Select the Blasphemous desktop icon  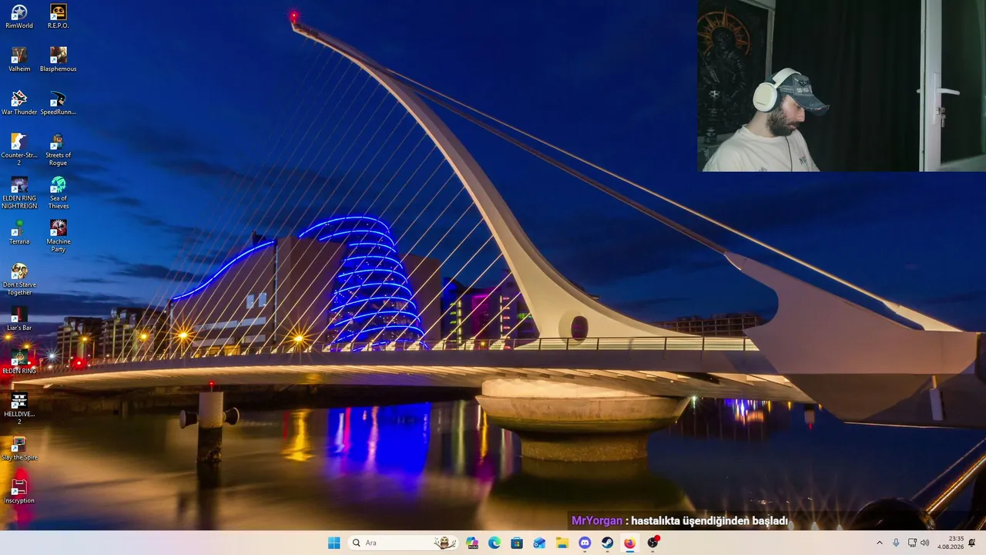(x=59, y=59)
